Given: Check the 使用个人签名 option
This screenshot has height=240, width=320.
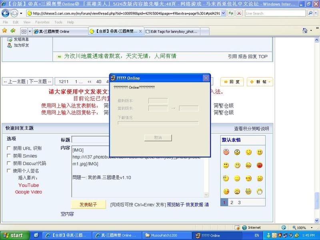Looking at the screenshot, I should 9,171.
